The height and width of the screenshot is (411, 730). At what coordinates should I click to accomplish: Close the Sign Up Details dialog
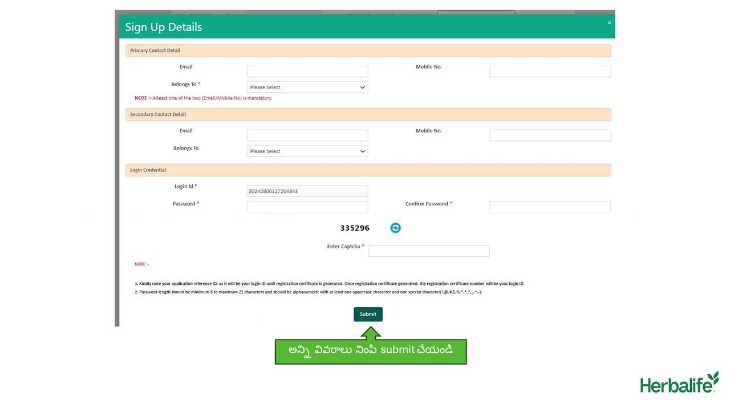(609, 23)
